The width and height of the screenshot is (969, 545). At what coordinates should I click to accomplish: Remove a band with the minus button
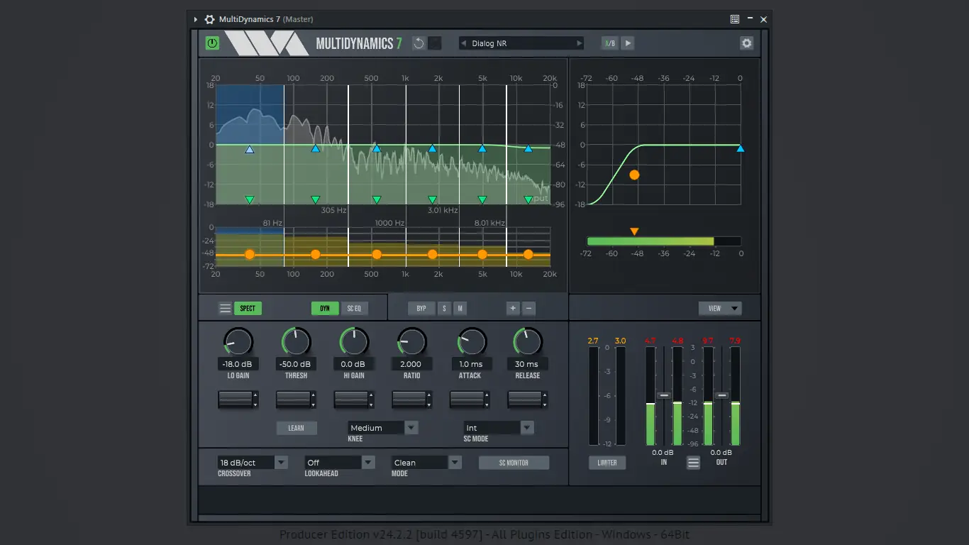528,308
